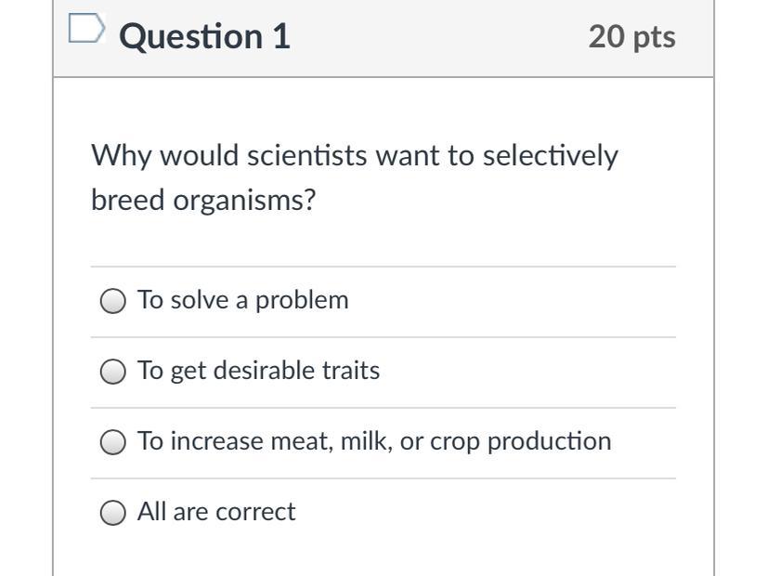The width and height of the screenshot is (767, 576).
Task: Click the 'All are correct' answer text
Action: click(x=216, y=512)
